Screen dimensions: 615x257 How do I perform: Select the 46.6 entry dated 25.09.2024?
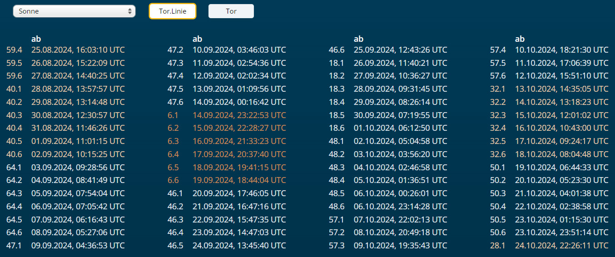[400, 50]
